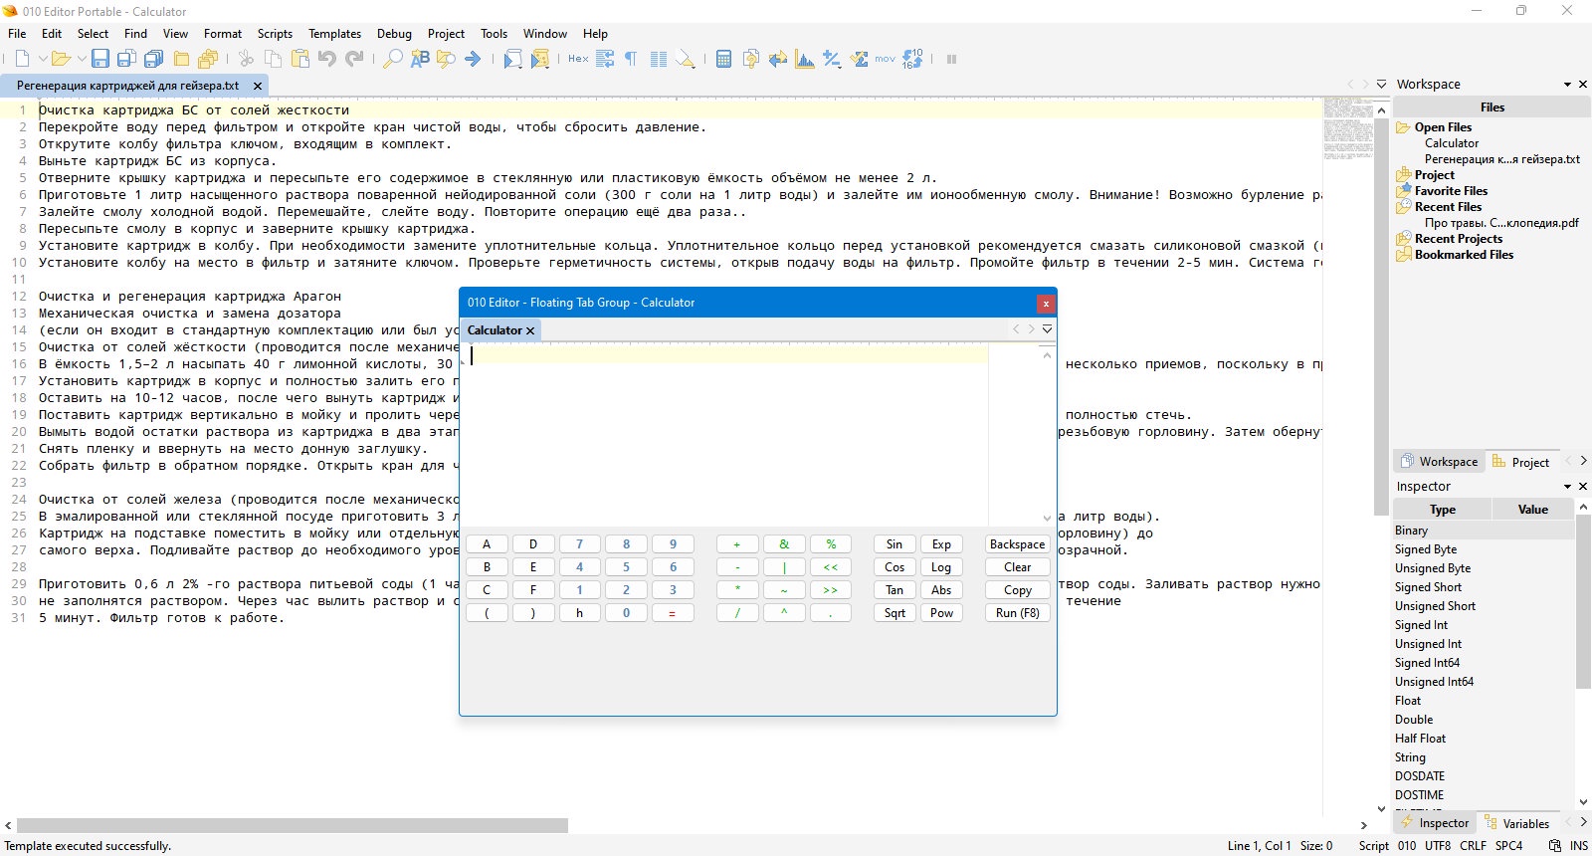The width and height of the screenshot is (1592, 856).
Task: Click the Run Script toolbar icon
Action: point(512,59)
